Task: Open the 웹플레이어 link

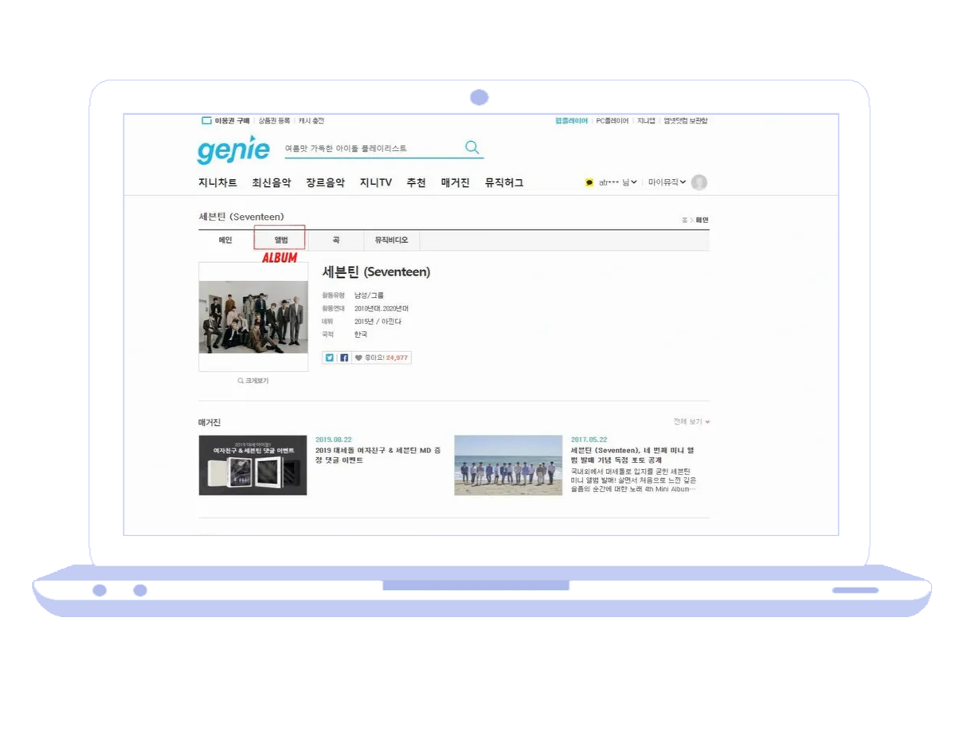Action: pyautogui.click(x=572, y=121)
